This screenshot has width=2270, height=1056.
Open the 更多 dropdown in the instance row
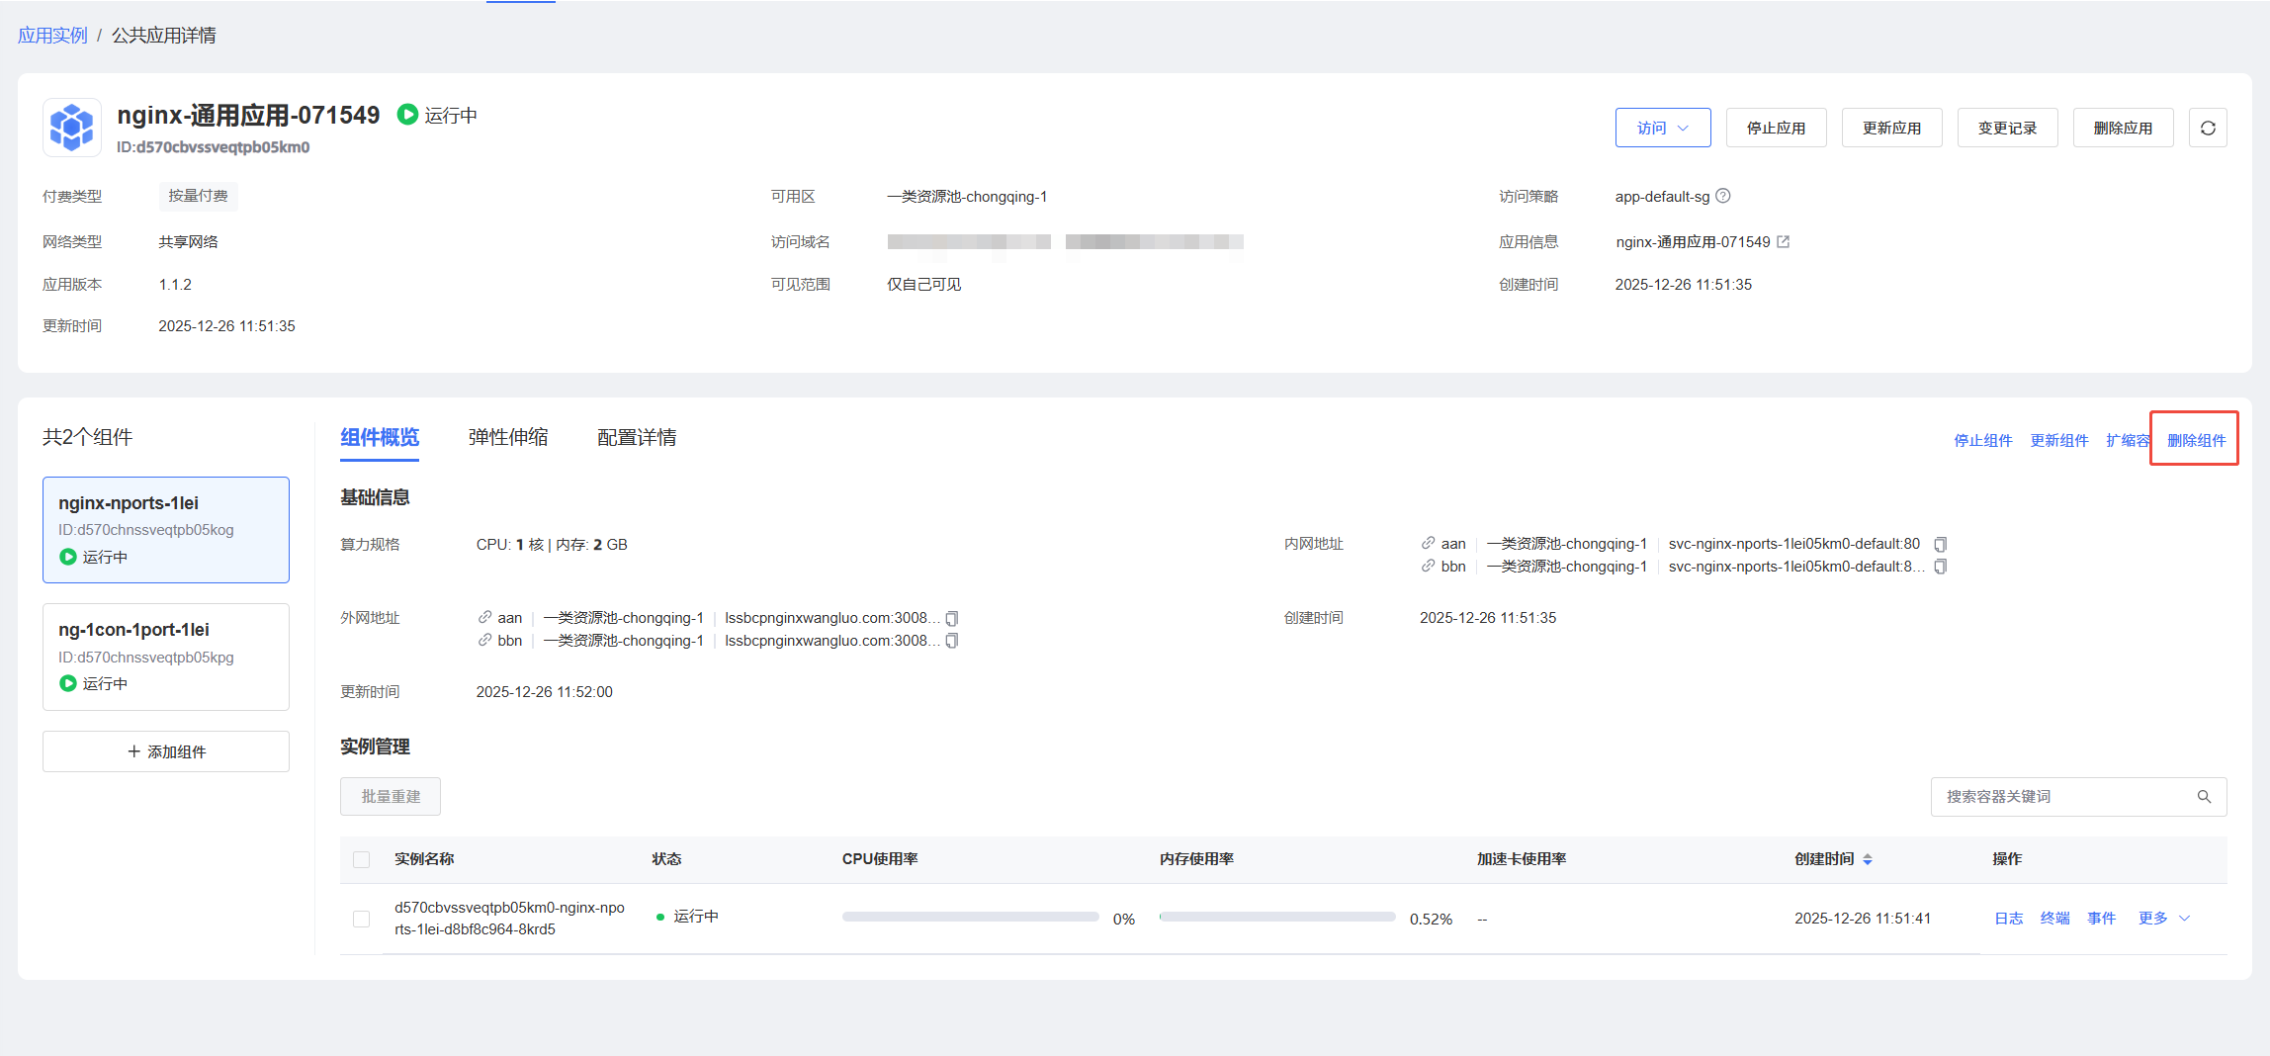click(x=2163, y=919)
